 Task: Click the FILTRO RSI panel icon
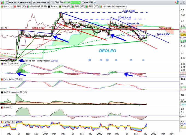click(2, 122)
